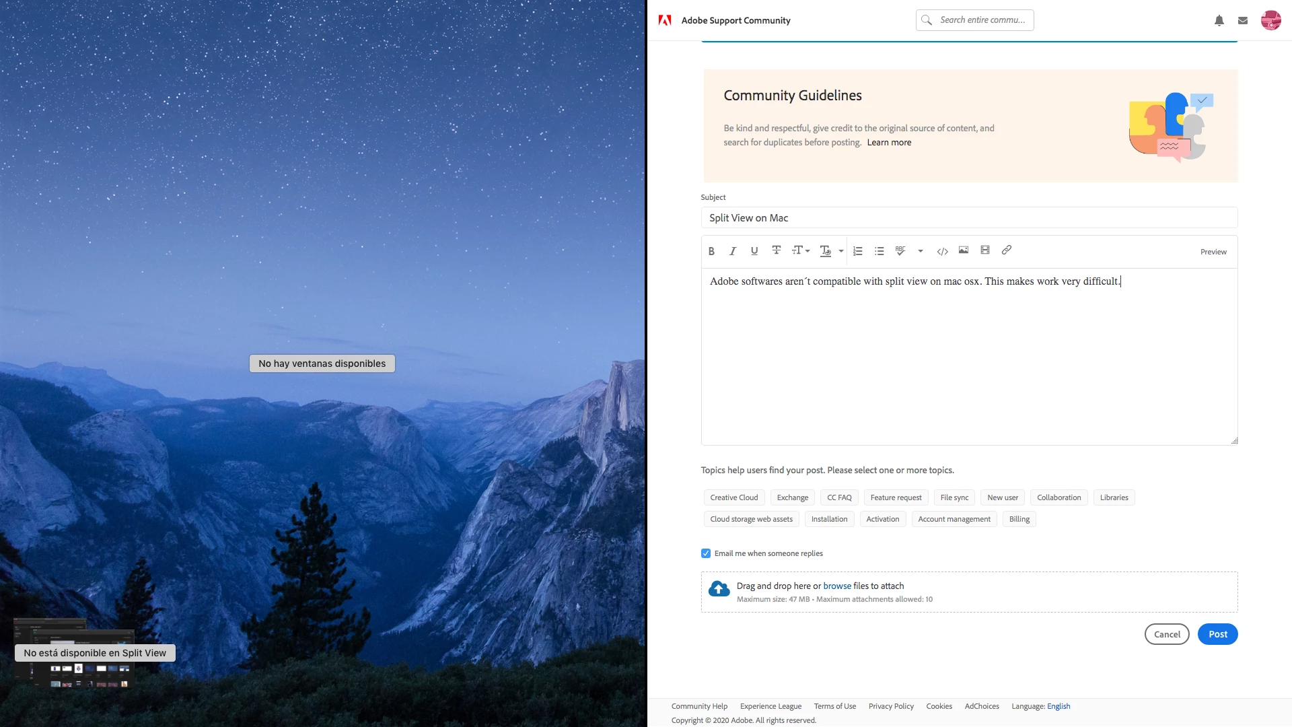Click the Subject input field
This screenshot has height=727, width=1292.
tap(969, 218)
